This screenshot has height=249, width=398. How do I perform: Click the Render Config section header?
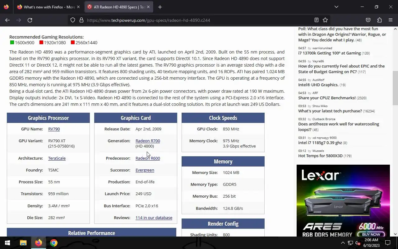223,223
